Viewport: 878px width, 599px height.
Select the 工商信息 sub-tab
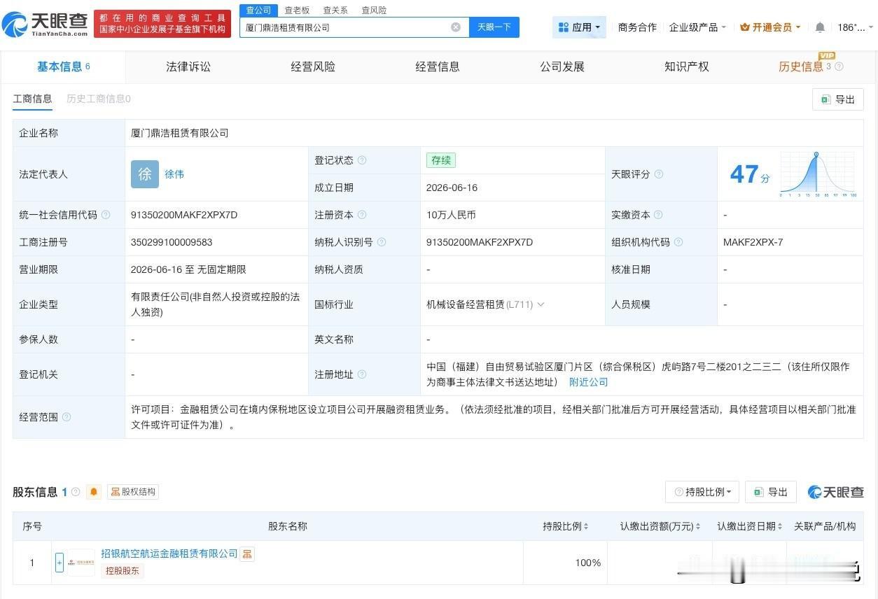[32, 99]
